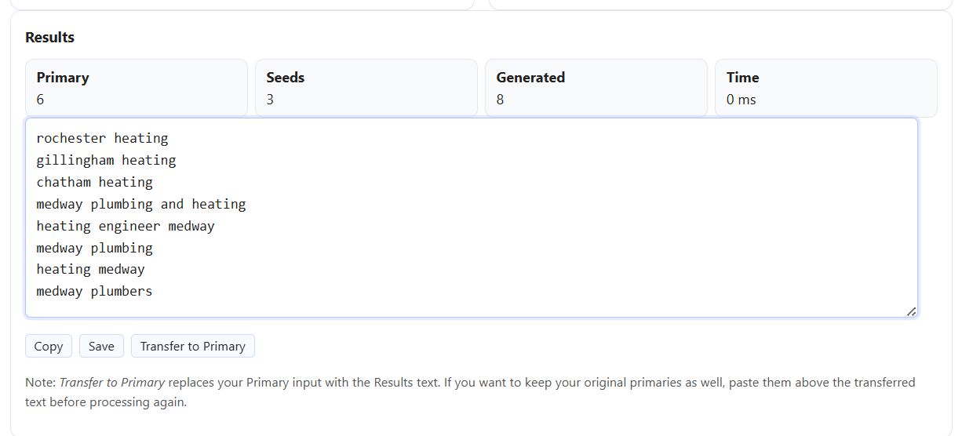The width and height of the screenshot is (962, 436).
Task: Click the italic "Transfer to Primary" note text
Action: 112,383
